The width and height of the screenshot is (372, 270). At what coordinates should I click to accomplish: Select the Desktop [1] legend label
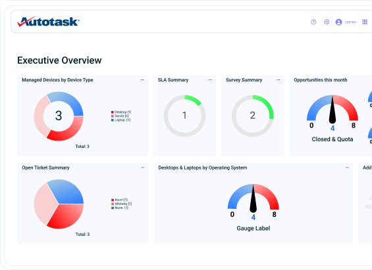click(x=123, y=112)
